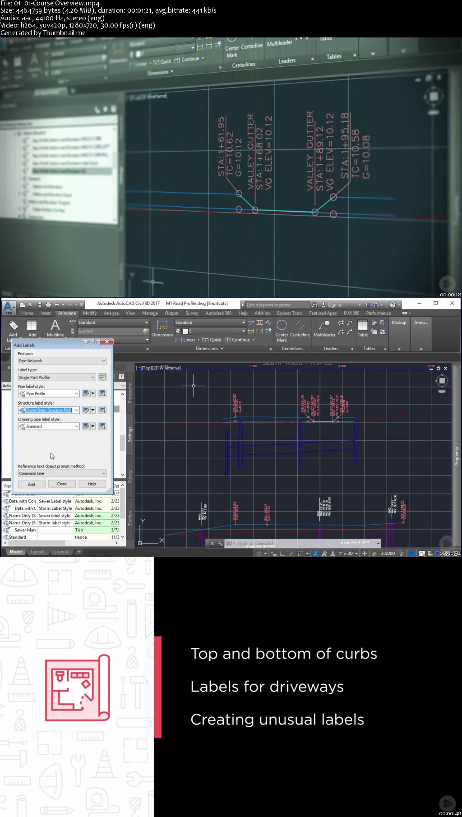This screenshot has height=817, width=462.
Task: Open the text style Standard dropdown in ribbon
Action: click(113, 323)
